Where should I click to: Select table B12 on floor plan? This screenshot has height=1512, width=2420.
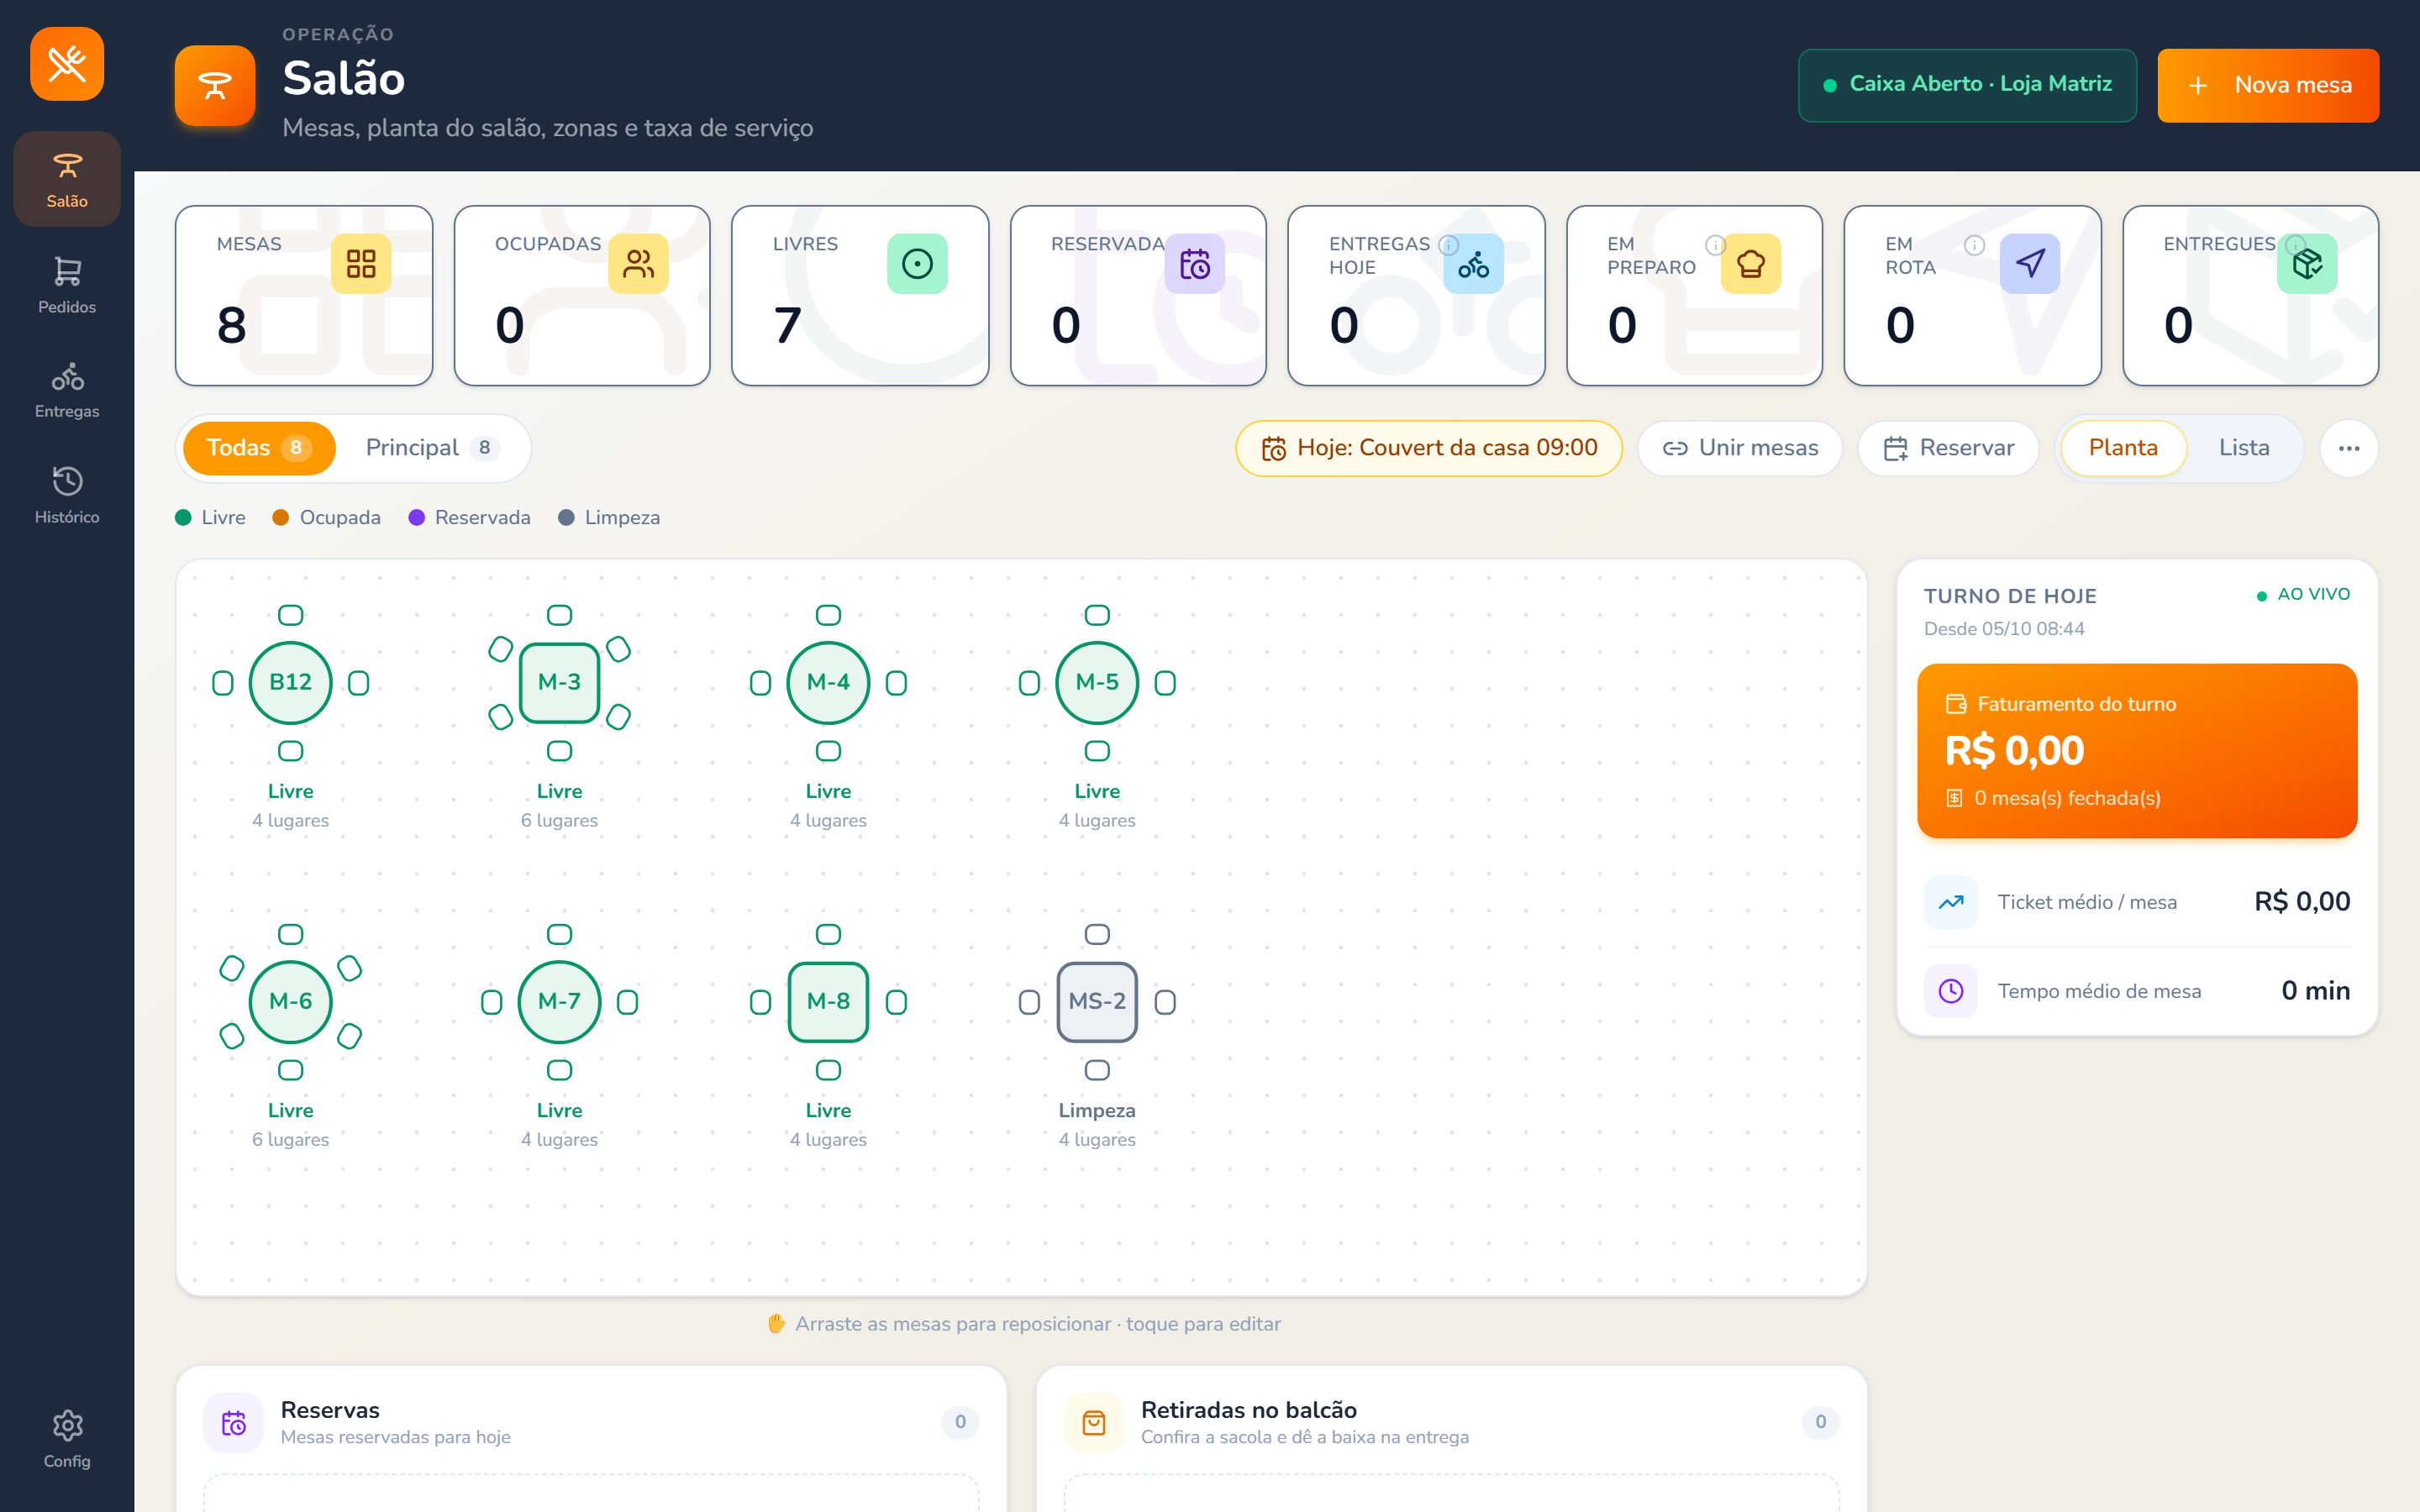tap(290, 682)
